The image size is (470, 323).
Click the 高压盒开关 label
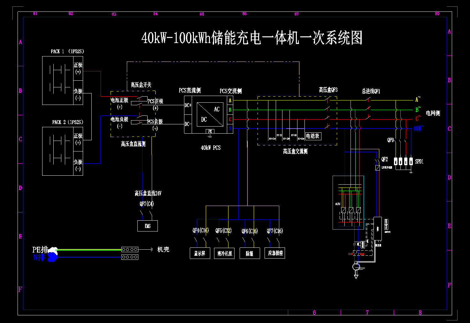coord(141,85)
